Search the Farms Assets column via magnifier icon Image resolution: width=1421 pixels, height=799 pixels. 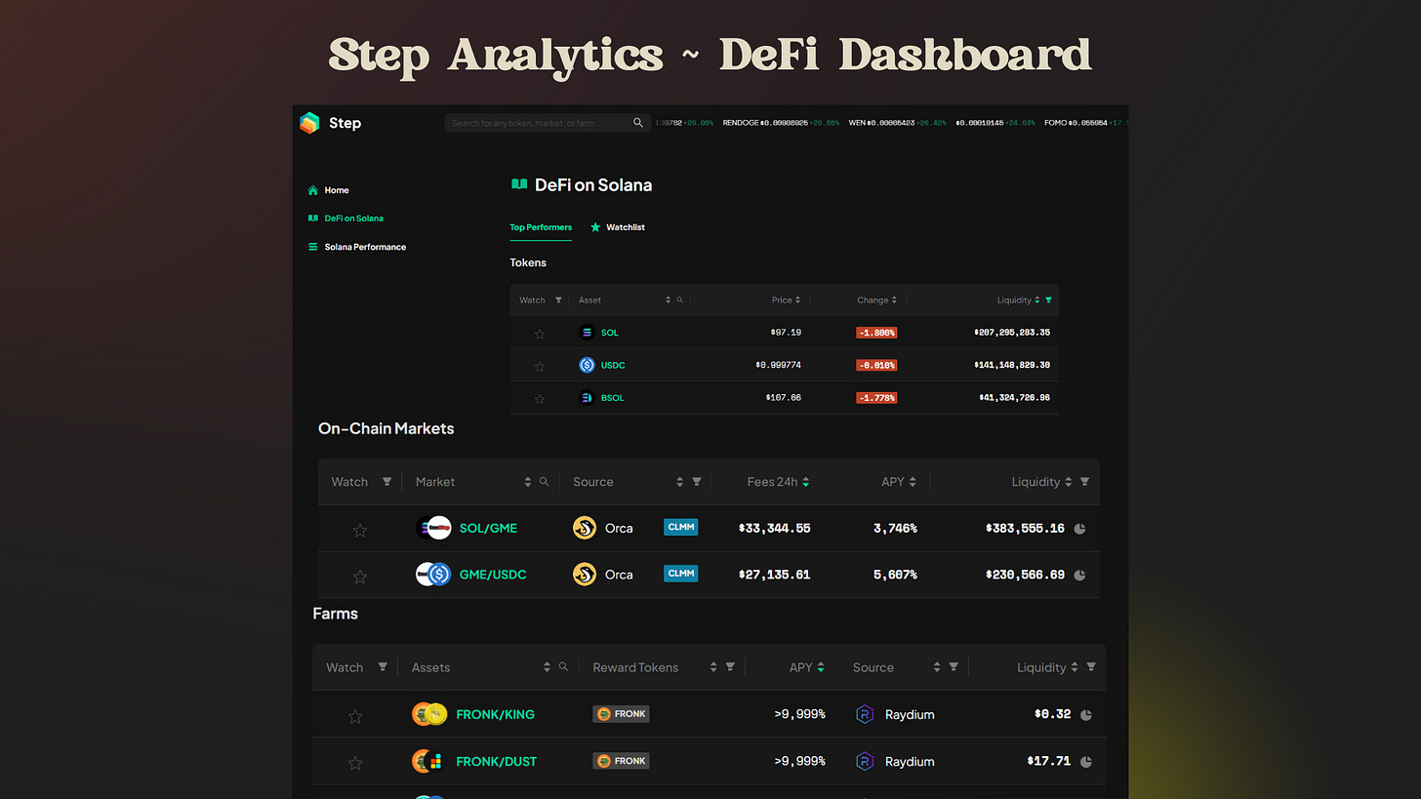(563, 667)
